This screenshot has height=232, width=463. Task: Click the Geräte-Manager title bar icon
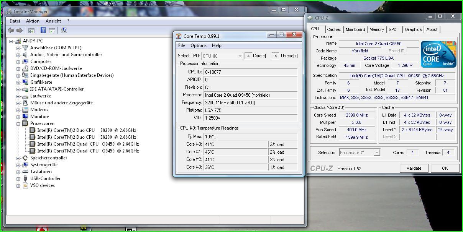coord(10,11)
